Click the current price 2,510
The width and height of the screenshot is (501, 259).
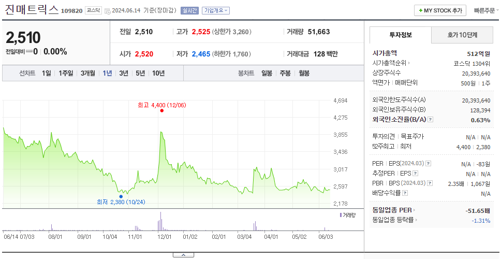(x=23, y=38)
